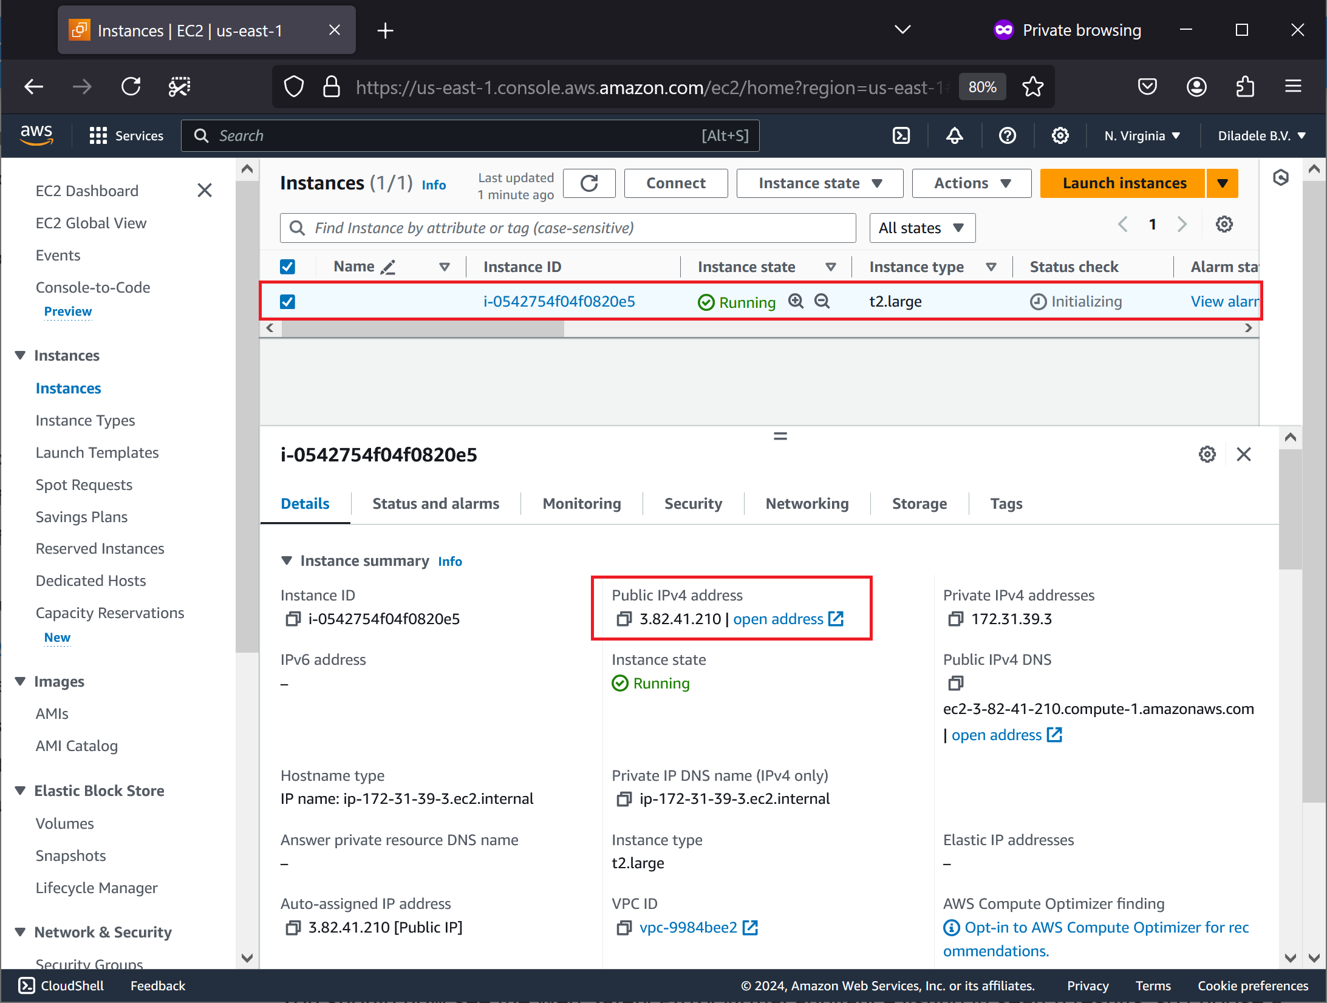Focus the Find Instance filter field

point(568,228)
